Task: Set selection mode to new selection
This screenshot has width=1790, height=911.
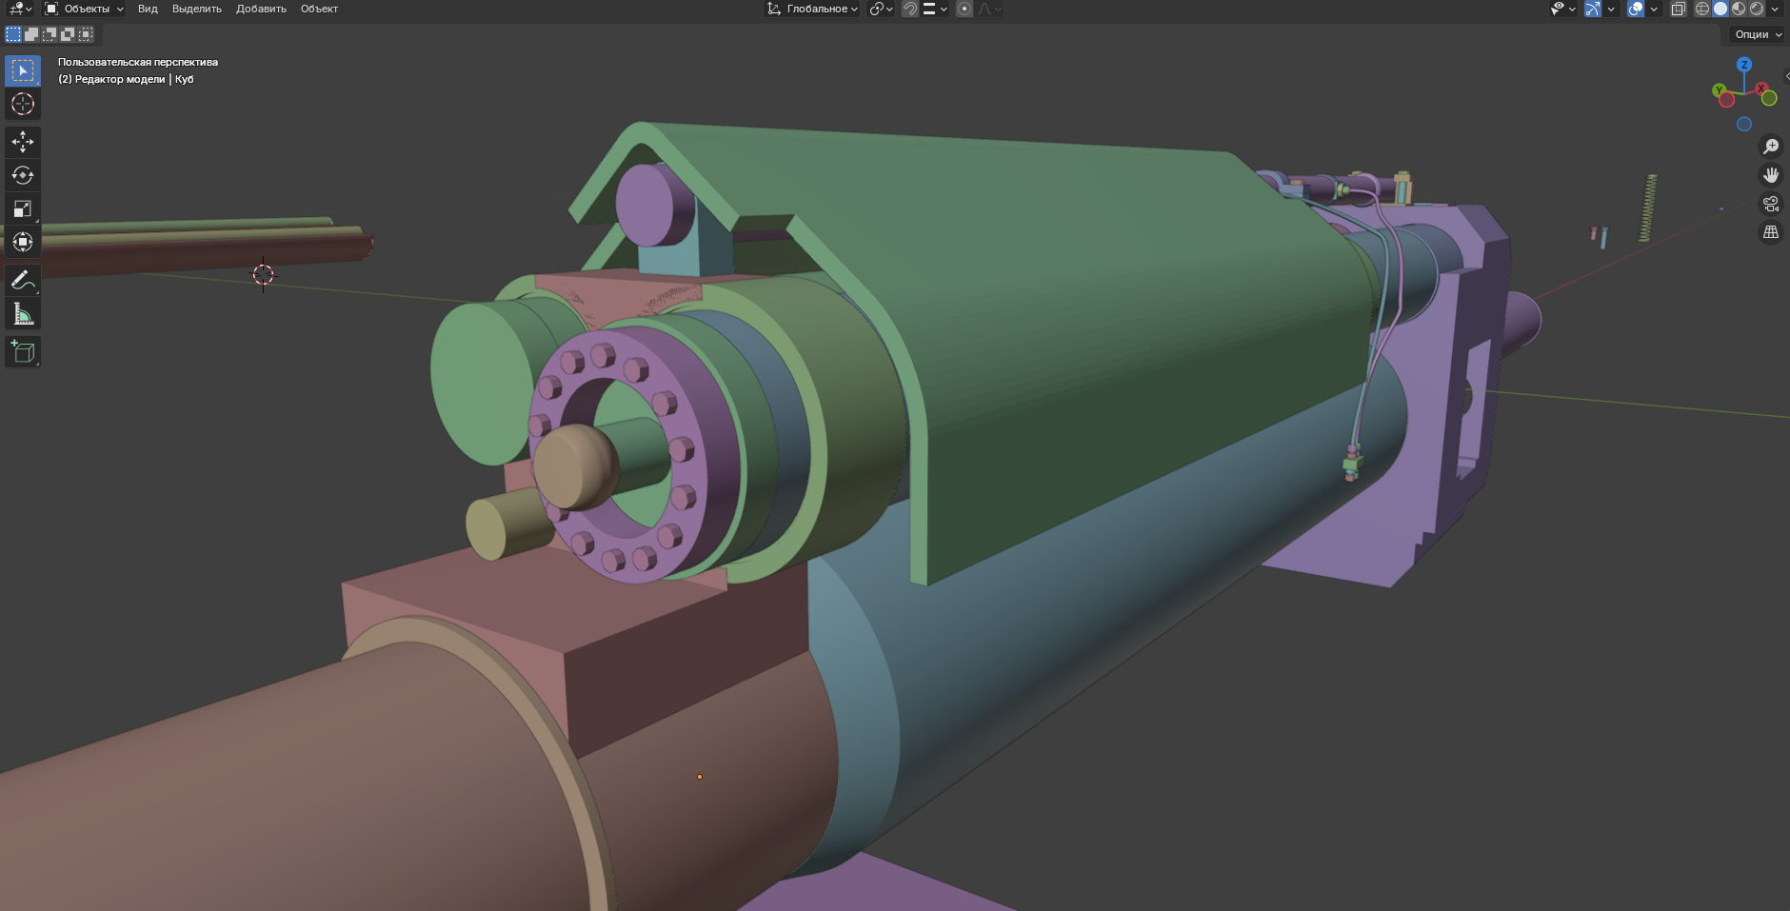Action: pos(13,34)
